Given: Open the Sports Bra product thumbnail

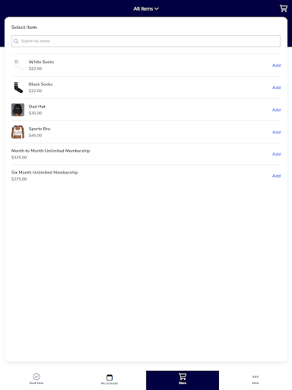Looking at the screenshot, I should pos(17,132).
